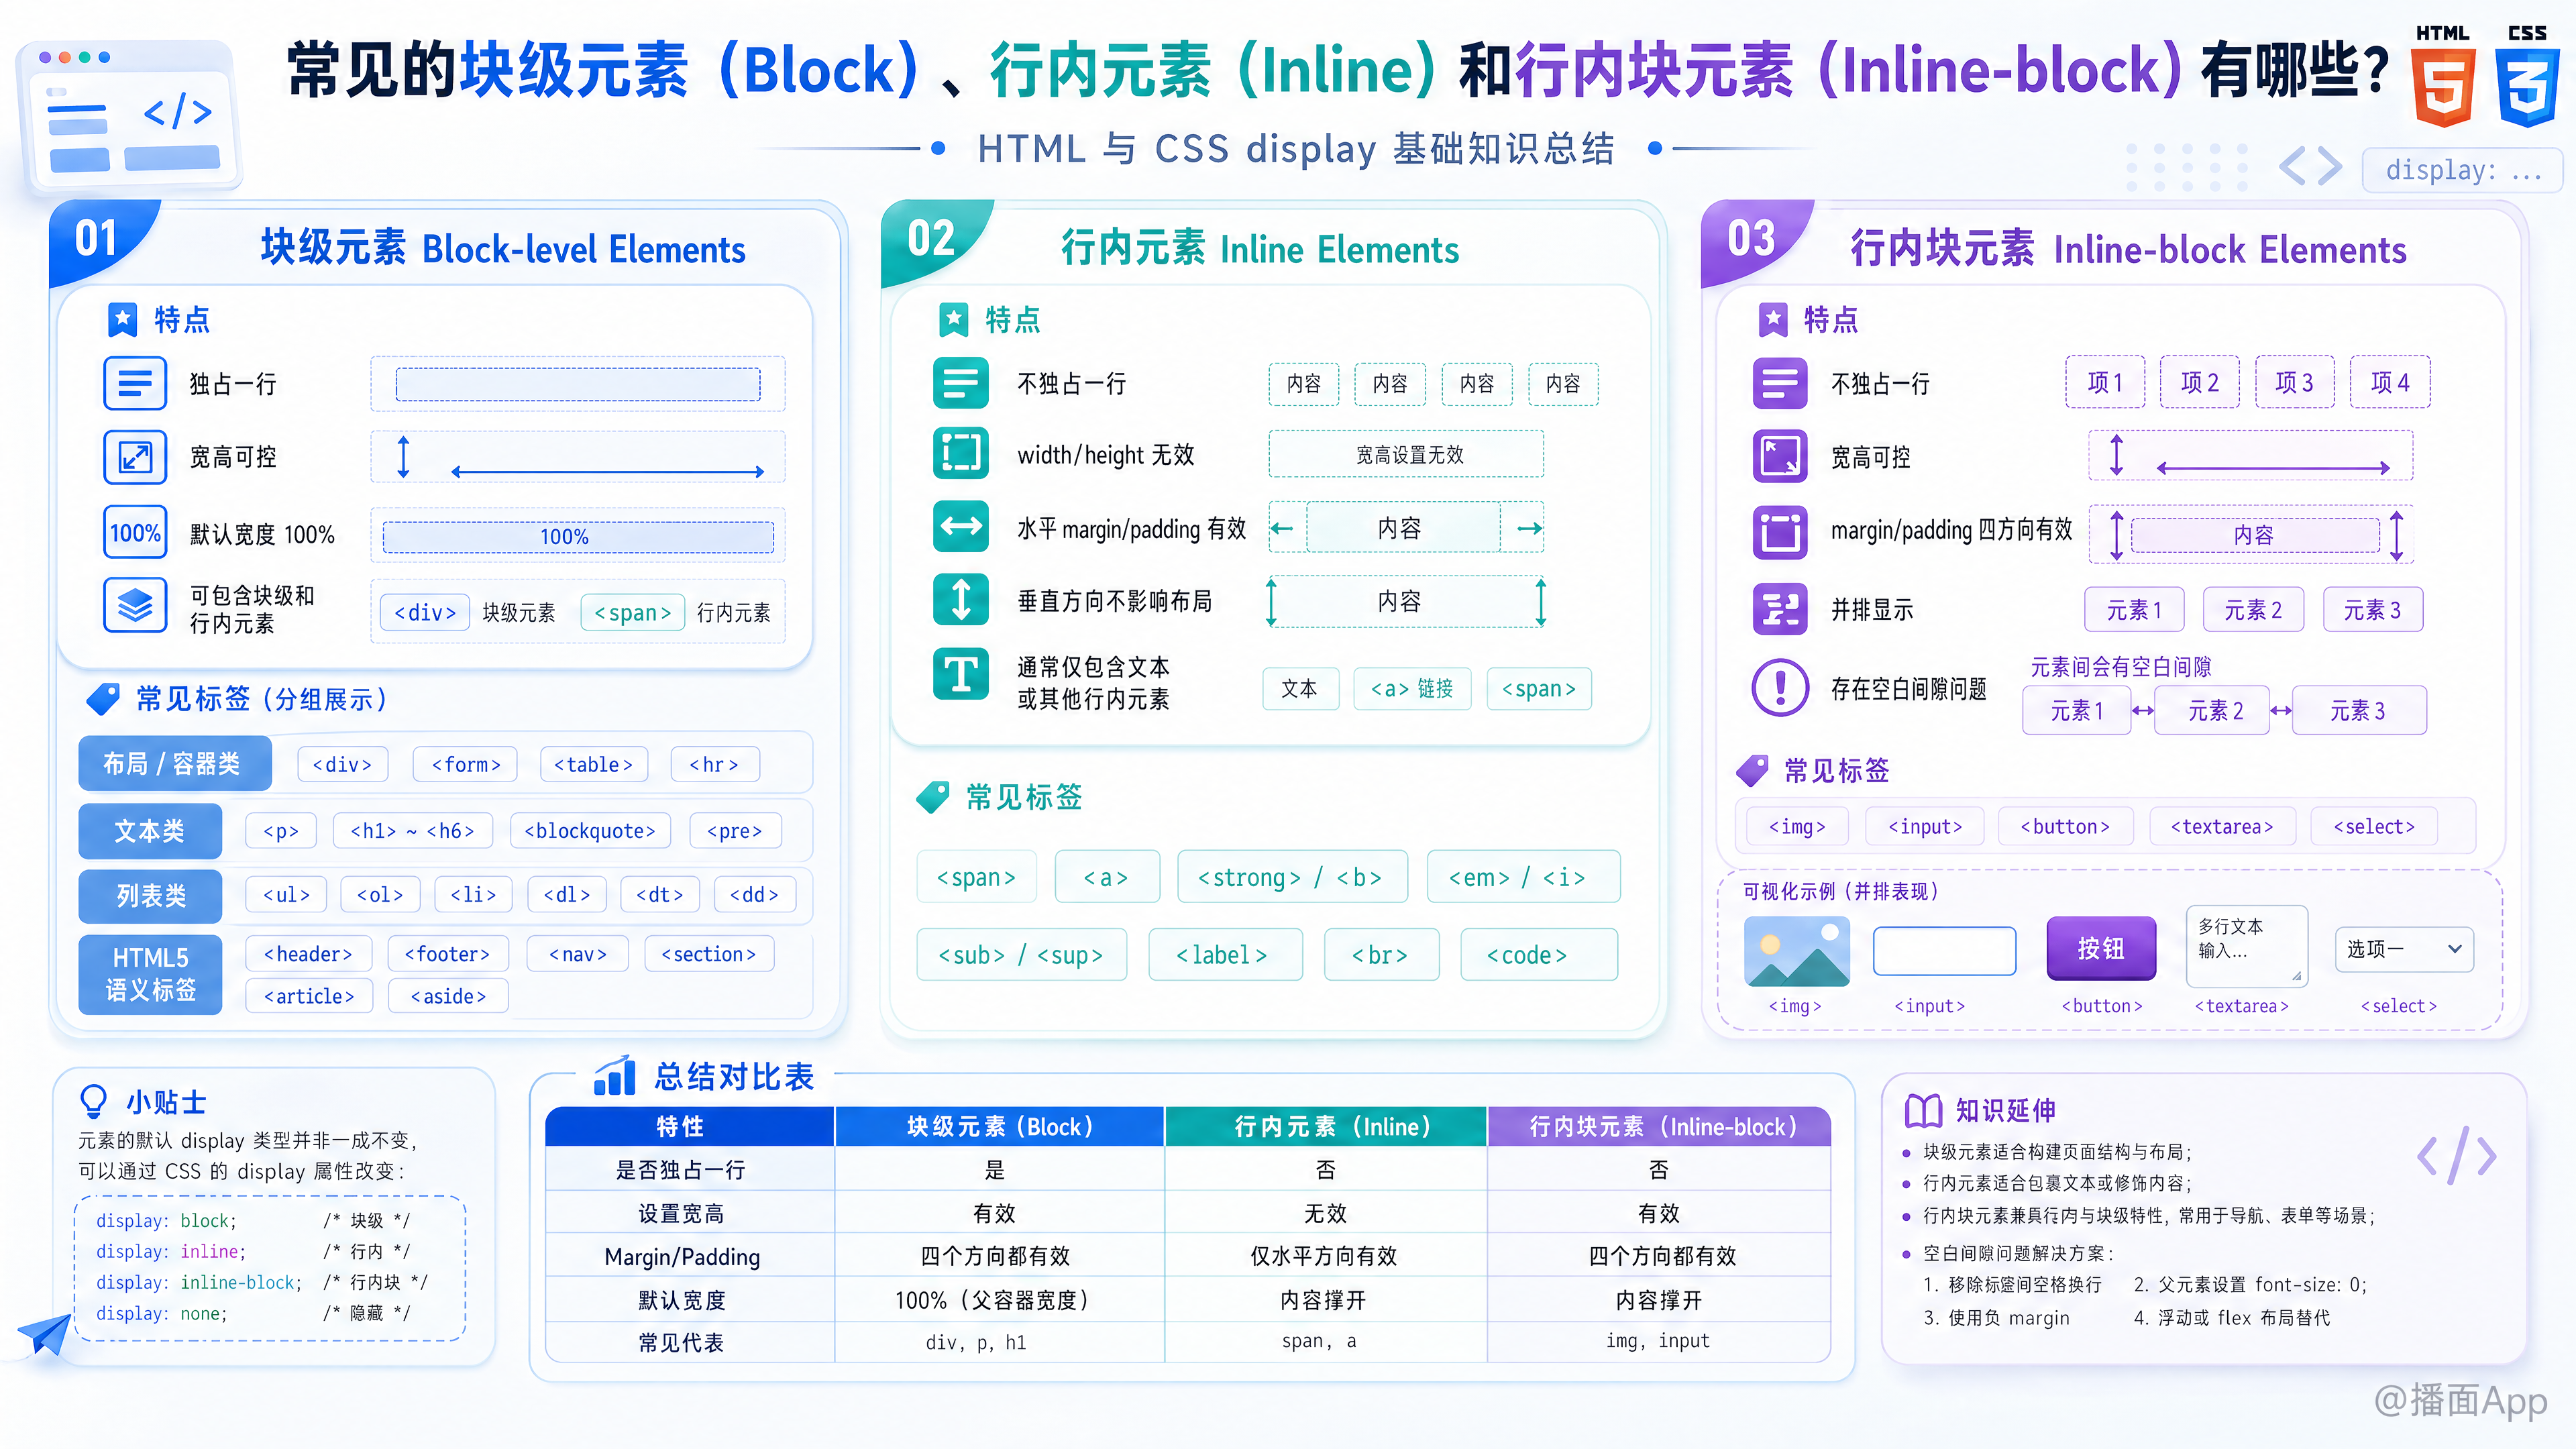Click the purple 不独占一行 lines icon
The width and height of the screenshot is (2576, 1449).
1780,383
